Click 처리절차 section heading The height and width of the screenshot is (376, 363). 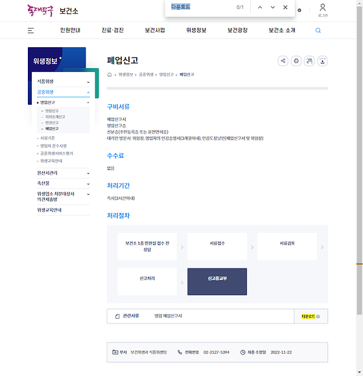[118, 216]
